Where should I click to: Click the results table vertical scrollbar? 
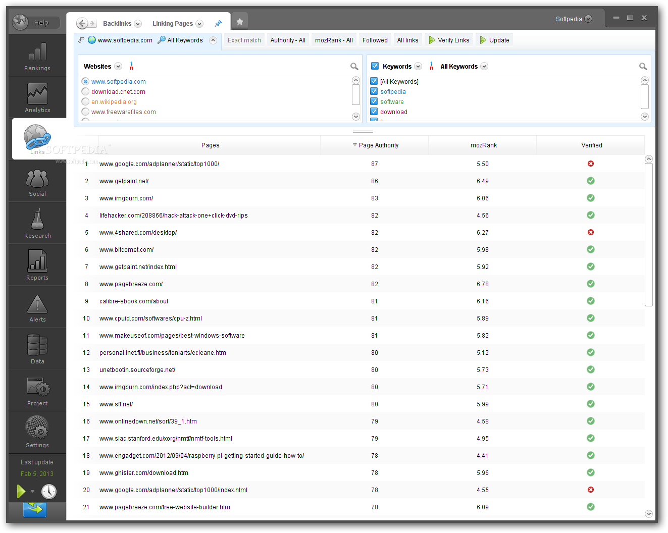click(649, 235)
